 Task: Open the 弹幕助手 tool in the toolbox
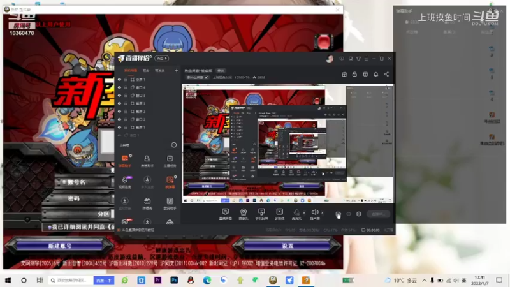[x=125, y=161]
